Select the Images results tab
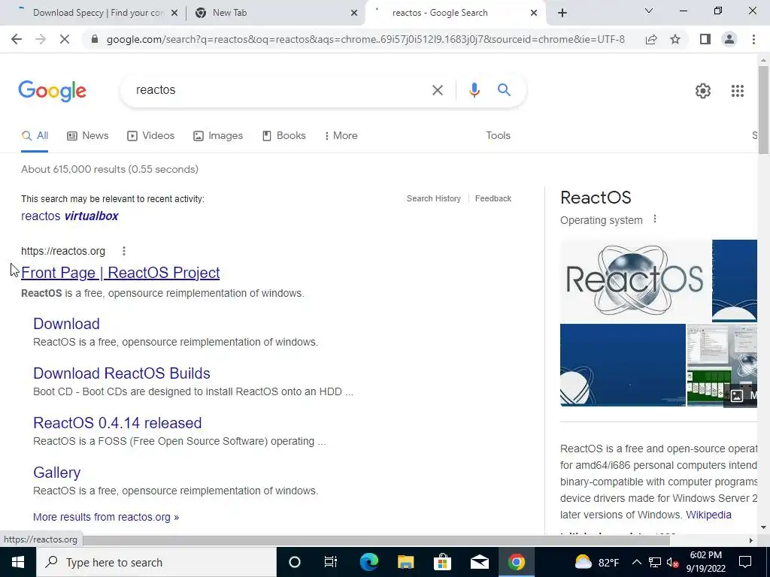The image size is (770, 577). 217,136
